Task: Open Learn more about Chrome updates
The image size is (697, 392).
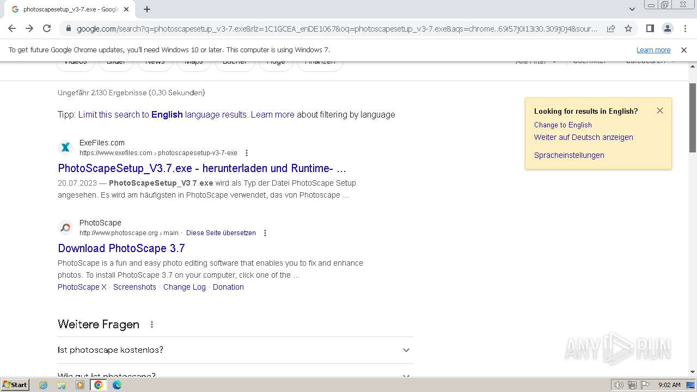Action: point(653,50)
